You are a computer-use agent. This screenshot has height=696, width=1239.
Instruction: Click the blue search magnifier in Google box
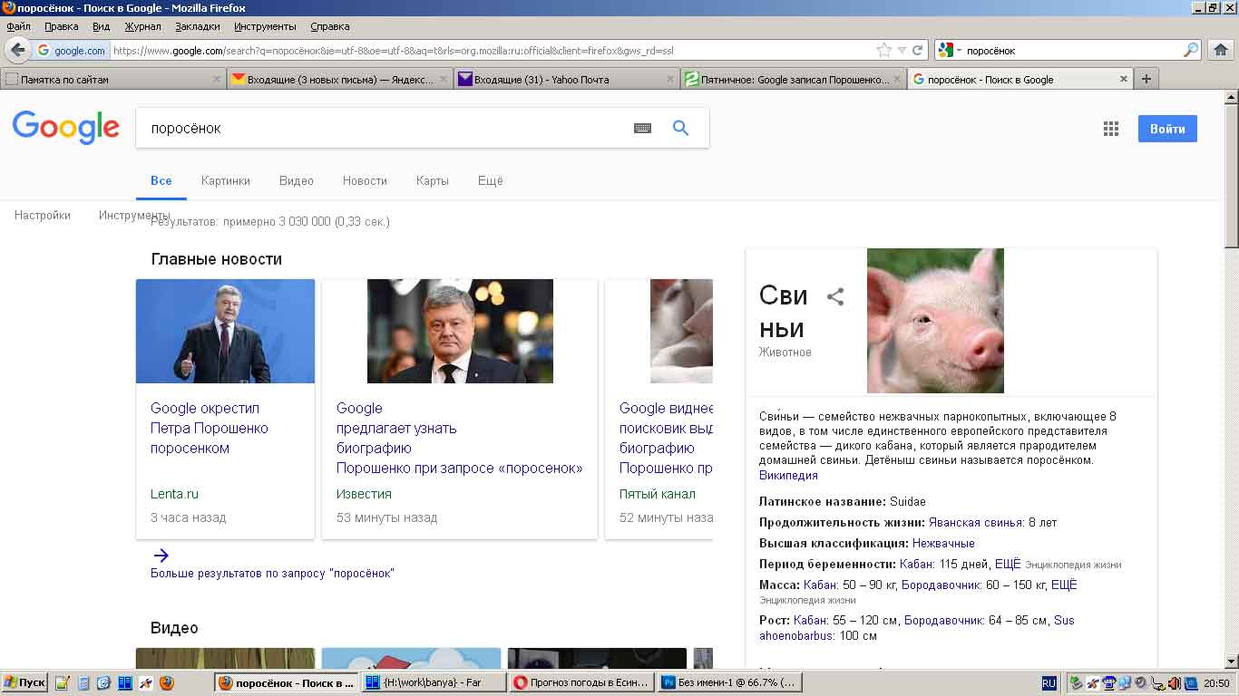point(680,128)
